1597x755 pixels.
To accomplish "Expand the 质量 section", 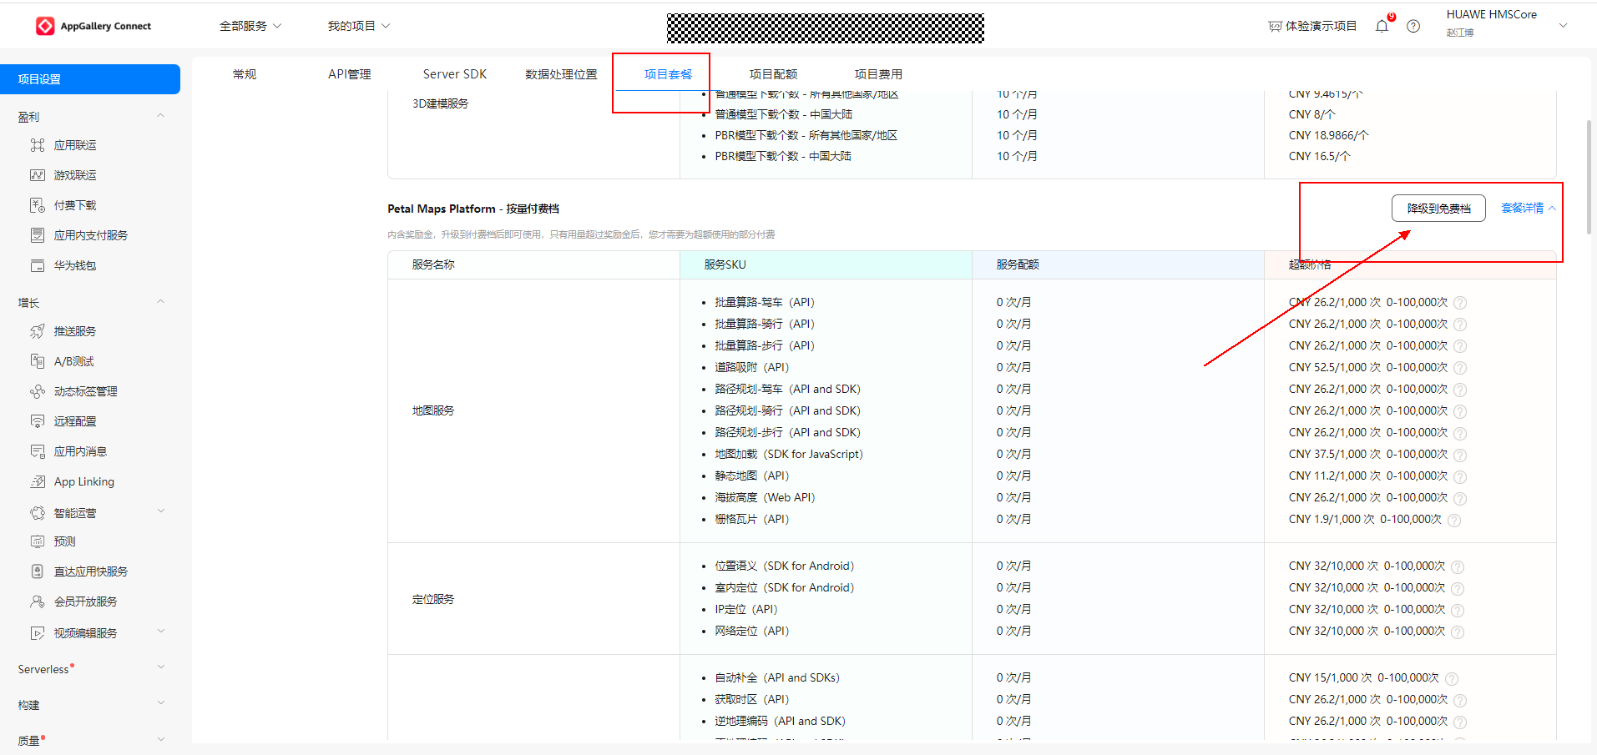I will [x=161, y=739].
